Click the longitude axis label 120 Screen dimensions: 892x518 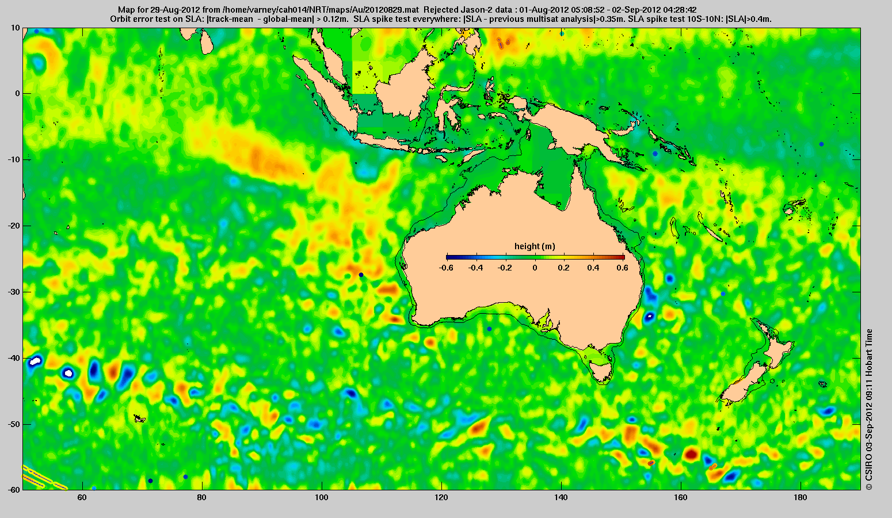(x=441, y=497)
